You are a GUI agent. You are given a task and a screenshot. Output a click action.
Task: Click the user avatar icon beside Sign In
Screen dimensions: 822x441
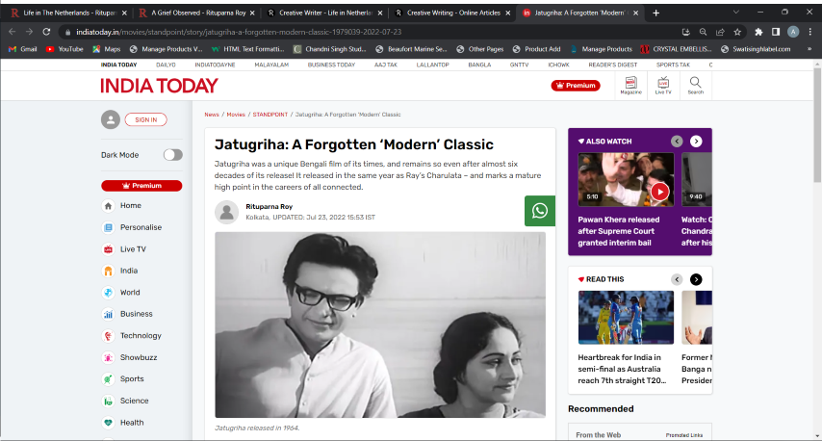111,119
